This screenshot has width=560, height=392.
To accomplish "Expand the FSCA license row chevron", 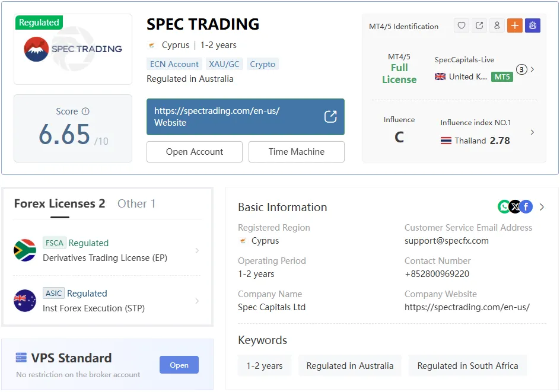I will (197, 251).
